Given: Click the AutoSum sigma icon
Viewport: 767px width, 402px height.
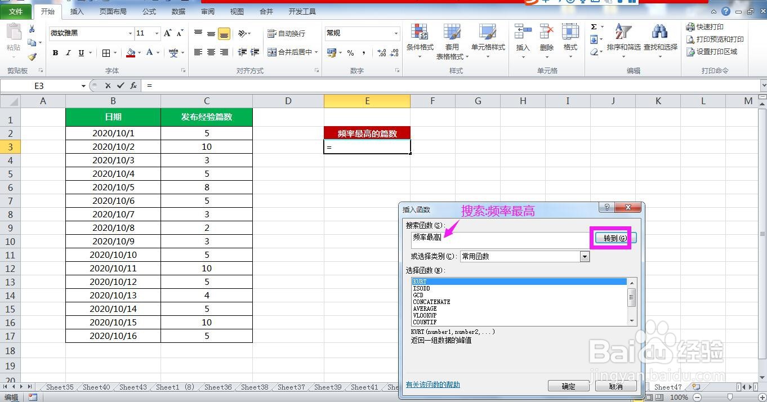Looking at the screenshot, I should pos(594,27).
